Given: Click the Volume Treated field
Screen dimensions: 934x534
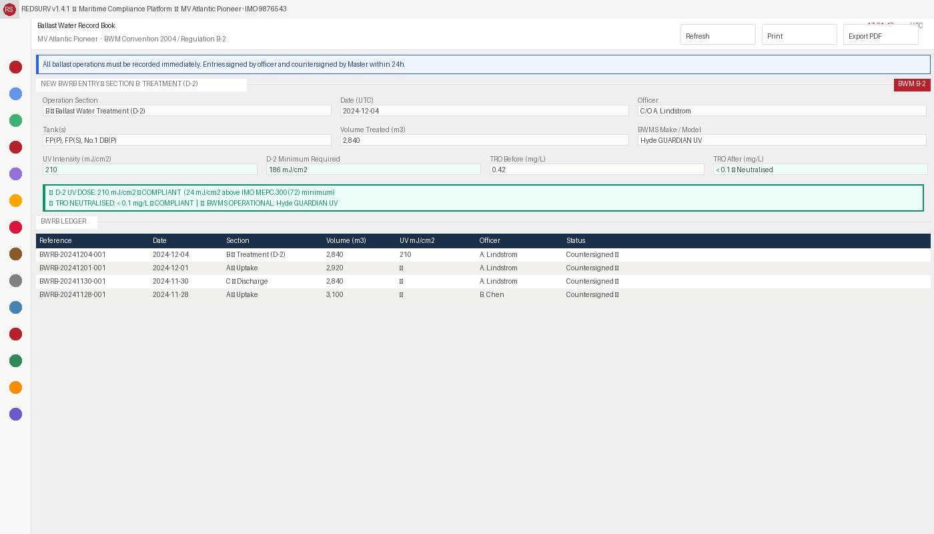Looking at the screenshot, I should pyautogui.click(x=484, y=140).
